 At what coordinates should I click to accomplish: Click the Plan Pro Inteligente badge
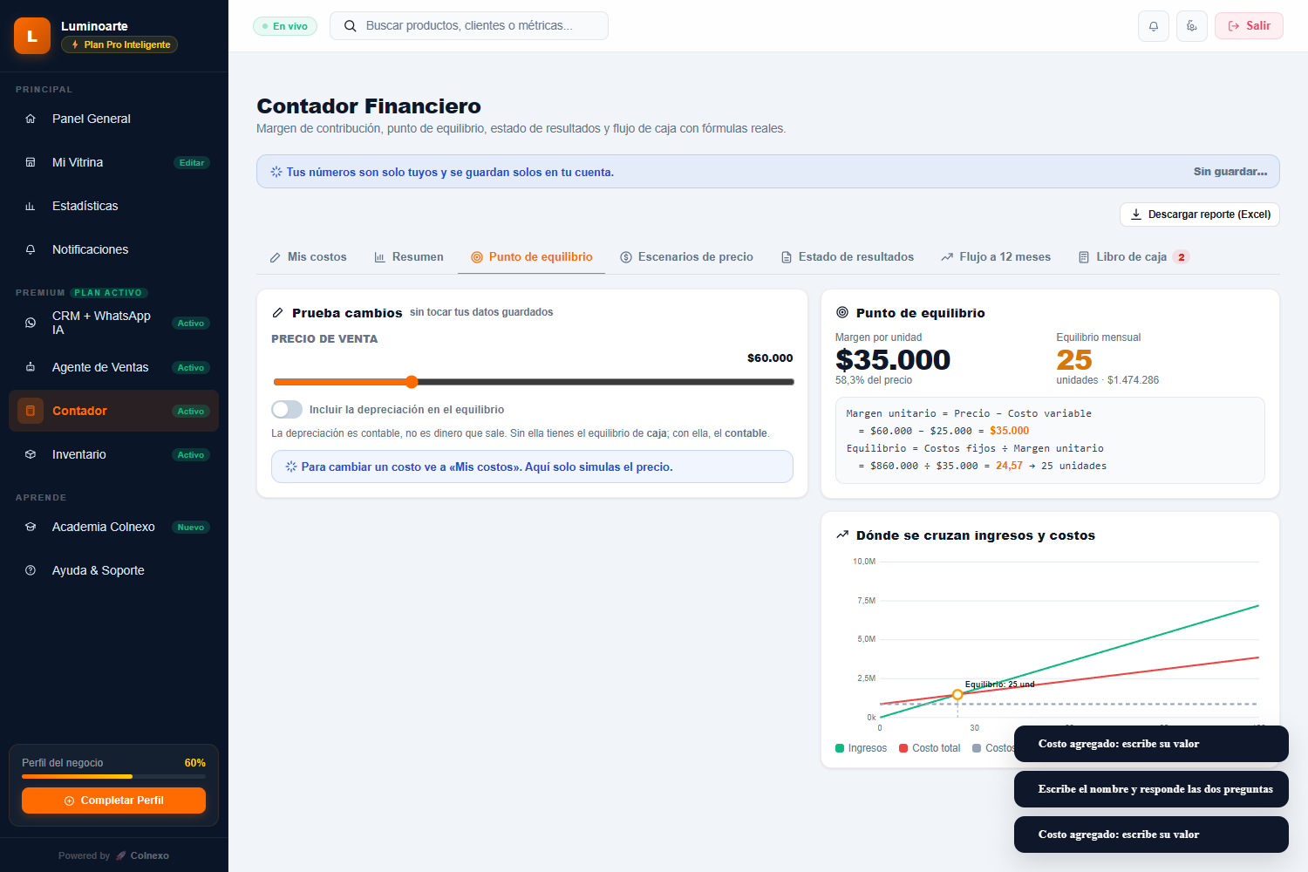[x=119, y=44]
